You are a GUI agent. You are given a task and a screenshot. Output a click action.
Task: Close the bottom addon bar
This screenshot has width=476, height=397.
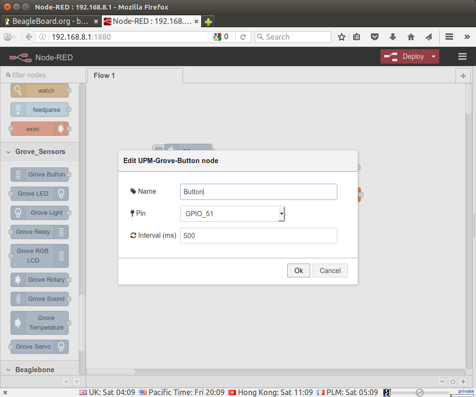click(5, 392)
